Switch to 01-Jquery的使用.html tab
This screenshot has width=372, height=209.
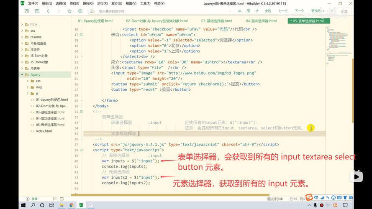coord(95,21)
